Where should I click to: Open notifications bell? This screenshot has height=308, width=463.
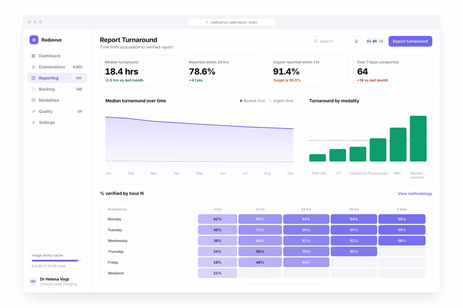coord(356,41)
